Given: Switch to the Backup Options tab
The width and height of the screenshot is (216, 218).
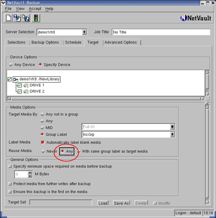Looking at the screenshot, I should click(45, 43).
